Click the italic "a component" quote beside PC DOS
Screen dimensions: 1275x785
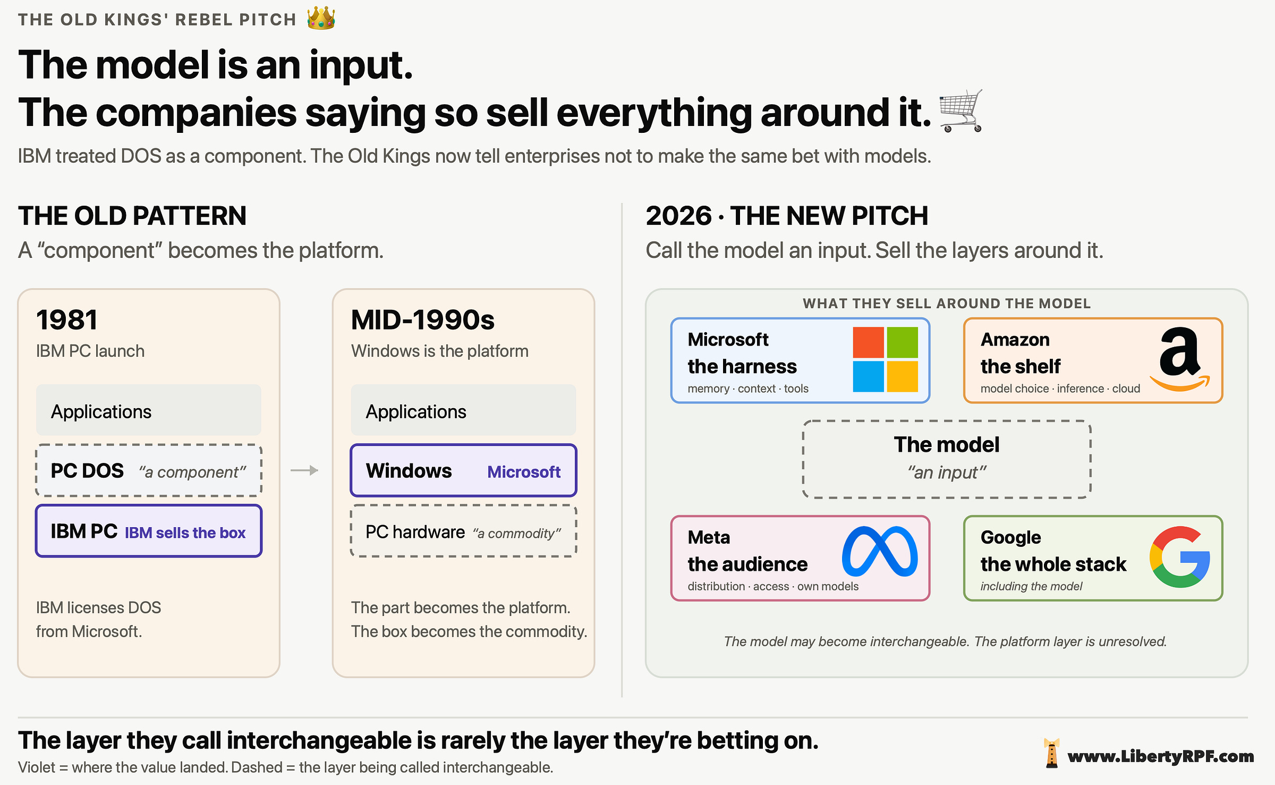point(192,472)
